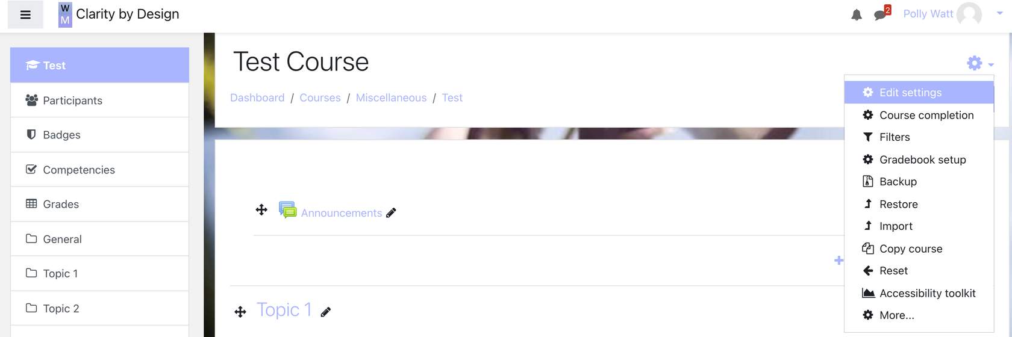This screenshot has height=337, width=1012.
Task: Open messages icon with unread badge
Action: [882, 13]
